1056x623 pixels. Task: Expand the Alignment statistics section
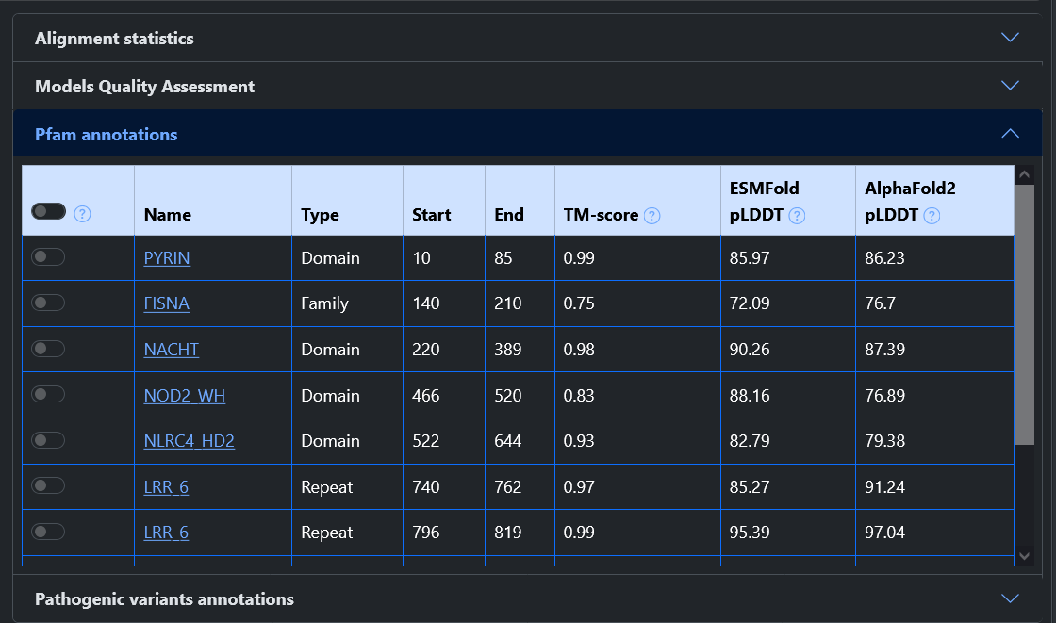pos(527,39)
